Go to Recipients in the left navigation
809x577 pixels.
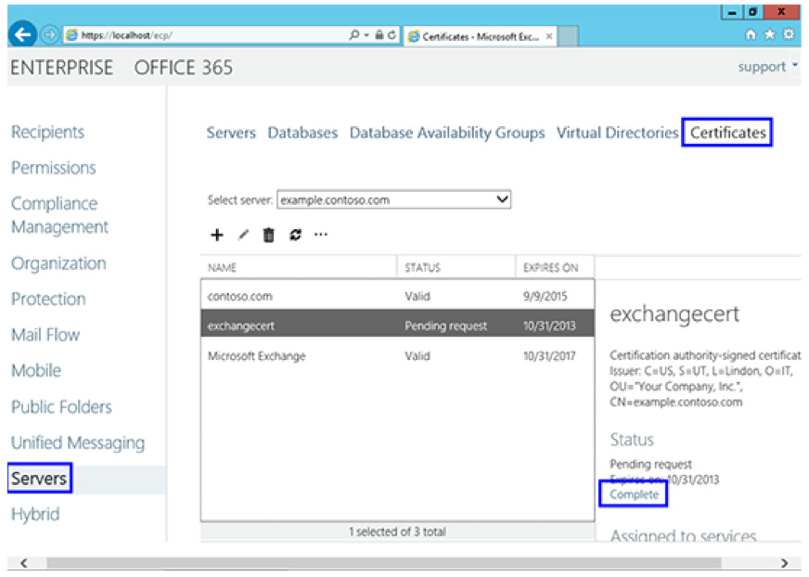[47, 133]
